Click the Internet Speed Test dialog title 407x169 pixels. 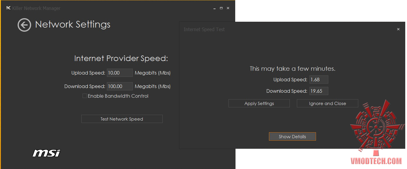tap(204, 29)
